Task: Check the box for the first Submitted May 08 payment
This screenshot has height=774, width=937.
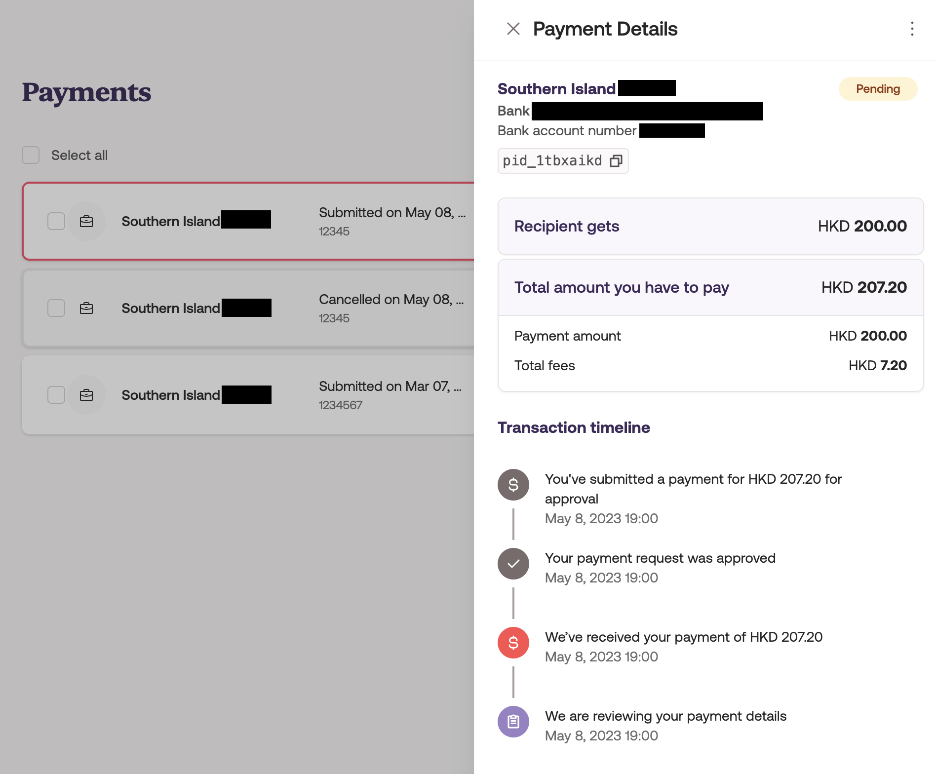Action: (x=56, y=221)
